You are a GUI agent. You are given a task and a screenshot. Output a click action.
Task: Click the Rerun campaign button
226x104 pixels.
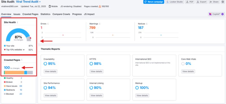[154, 2]
